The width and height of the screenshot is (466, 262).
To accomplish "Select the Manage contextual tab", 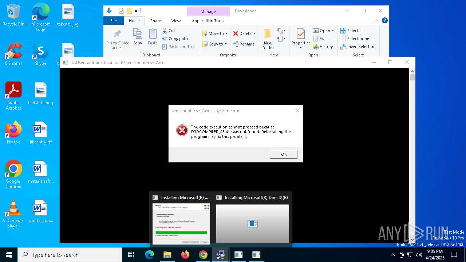I will [208, 11].
